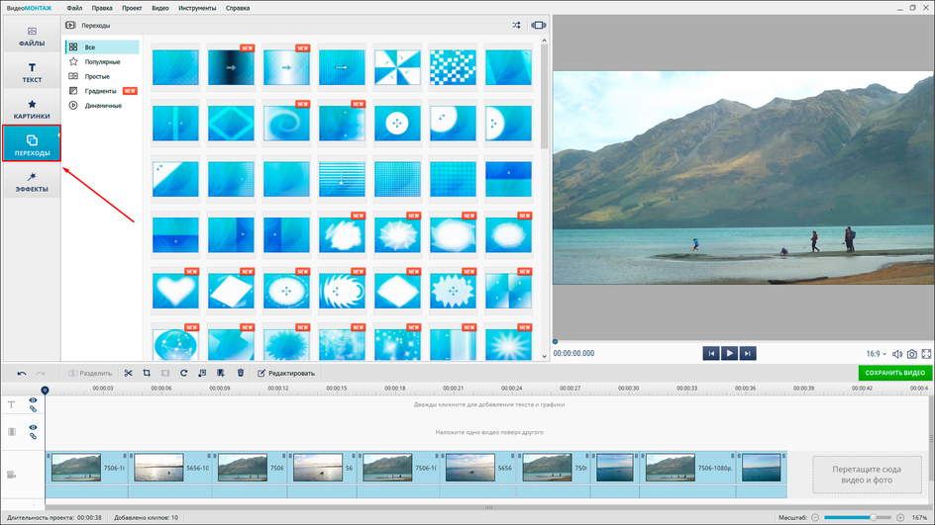935x525 pixels.
Task: Select Динамичные transition category
Action: [x=103, y=106]
